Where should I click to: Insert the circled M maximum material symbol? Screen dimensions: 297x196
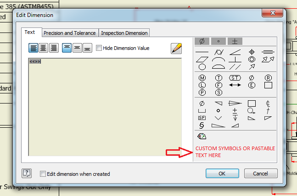tap(202, 78)
